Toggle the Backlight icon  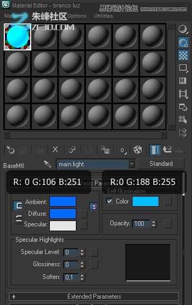pyautogui.click(x=183, y=43)
